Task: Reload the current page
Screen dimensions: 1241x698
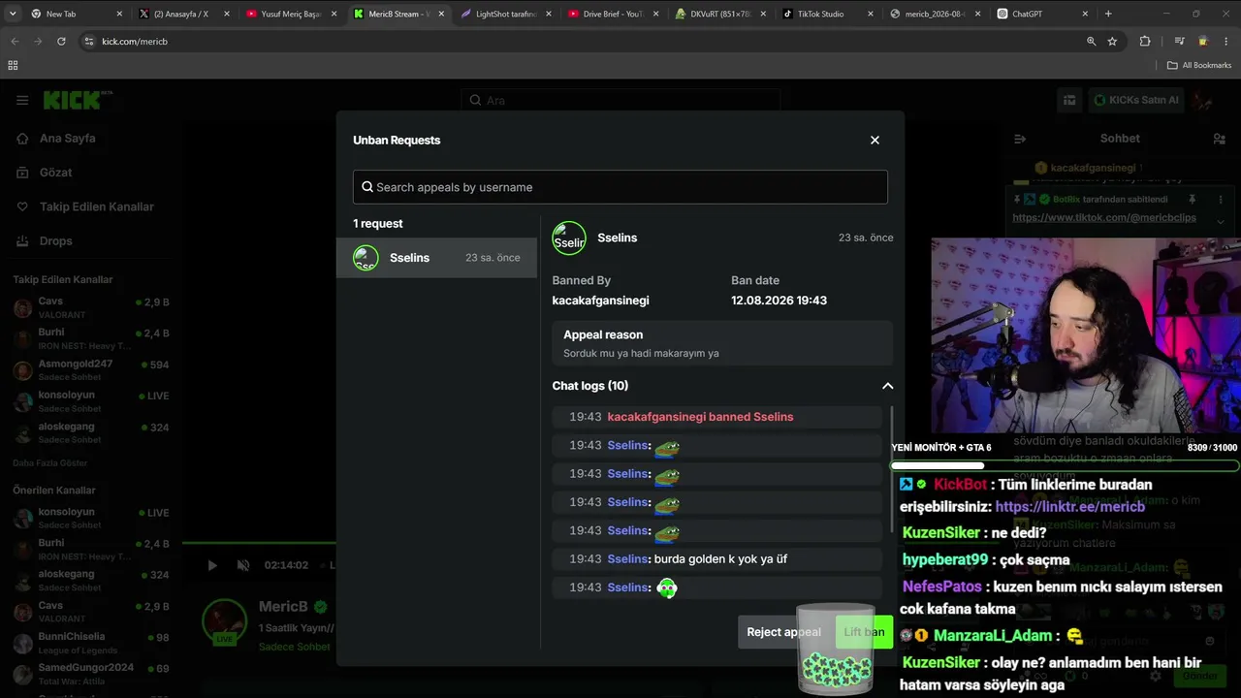Action: click(61, 42)
